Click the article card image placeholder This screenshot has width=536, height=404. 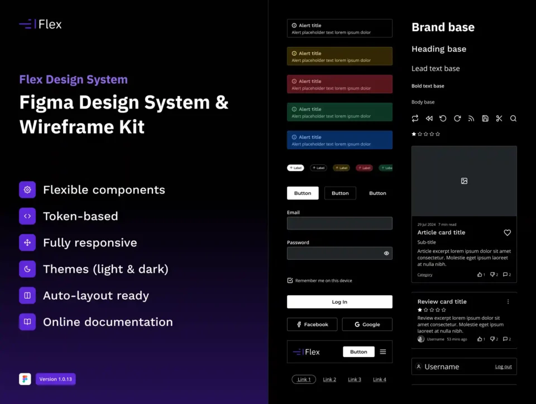[464, 181]
